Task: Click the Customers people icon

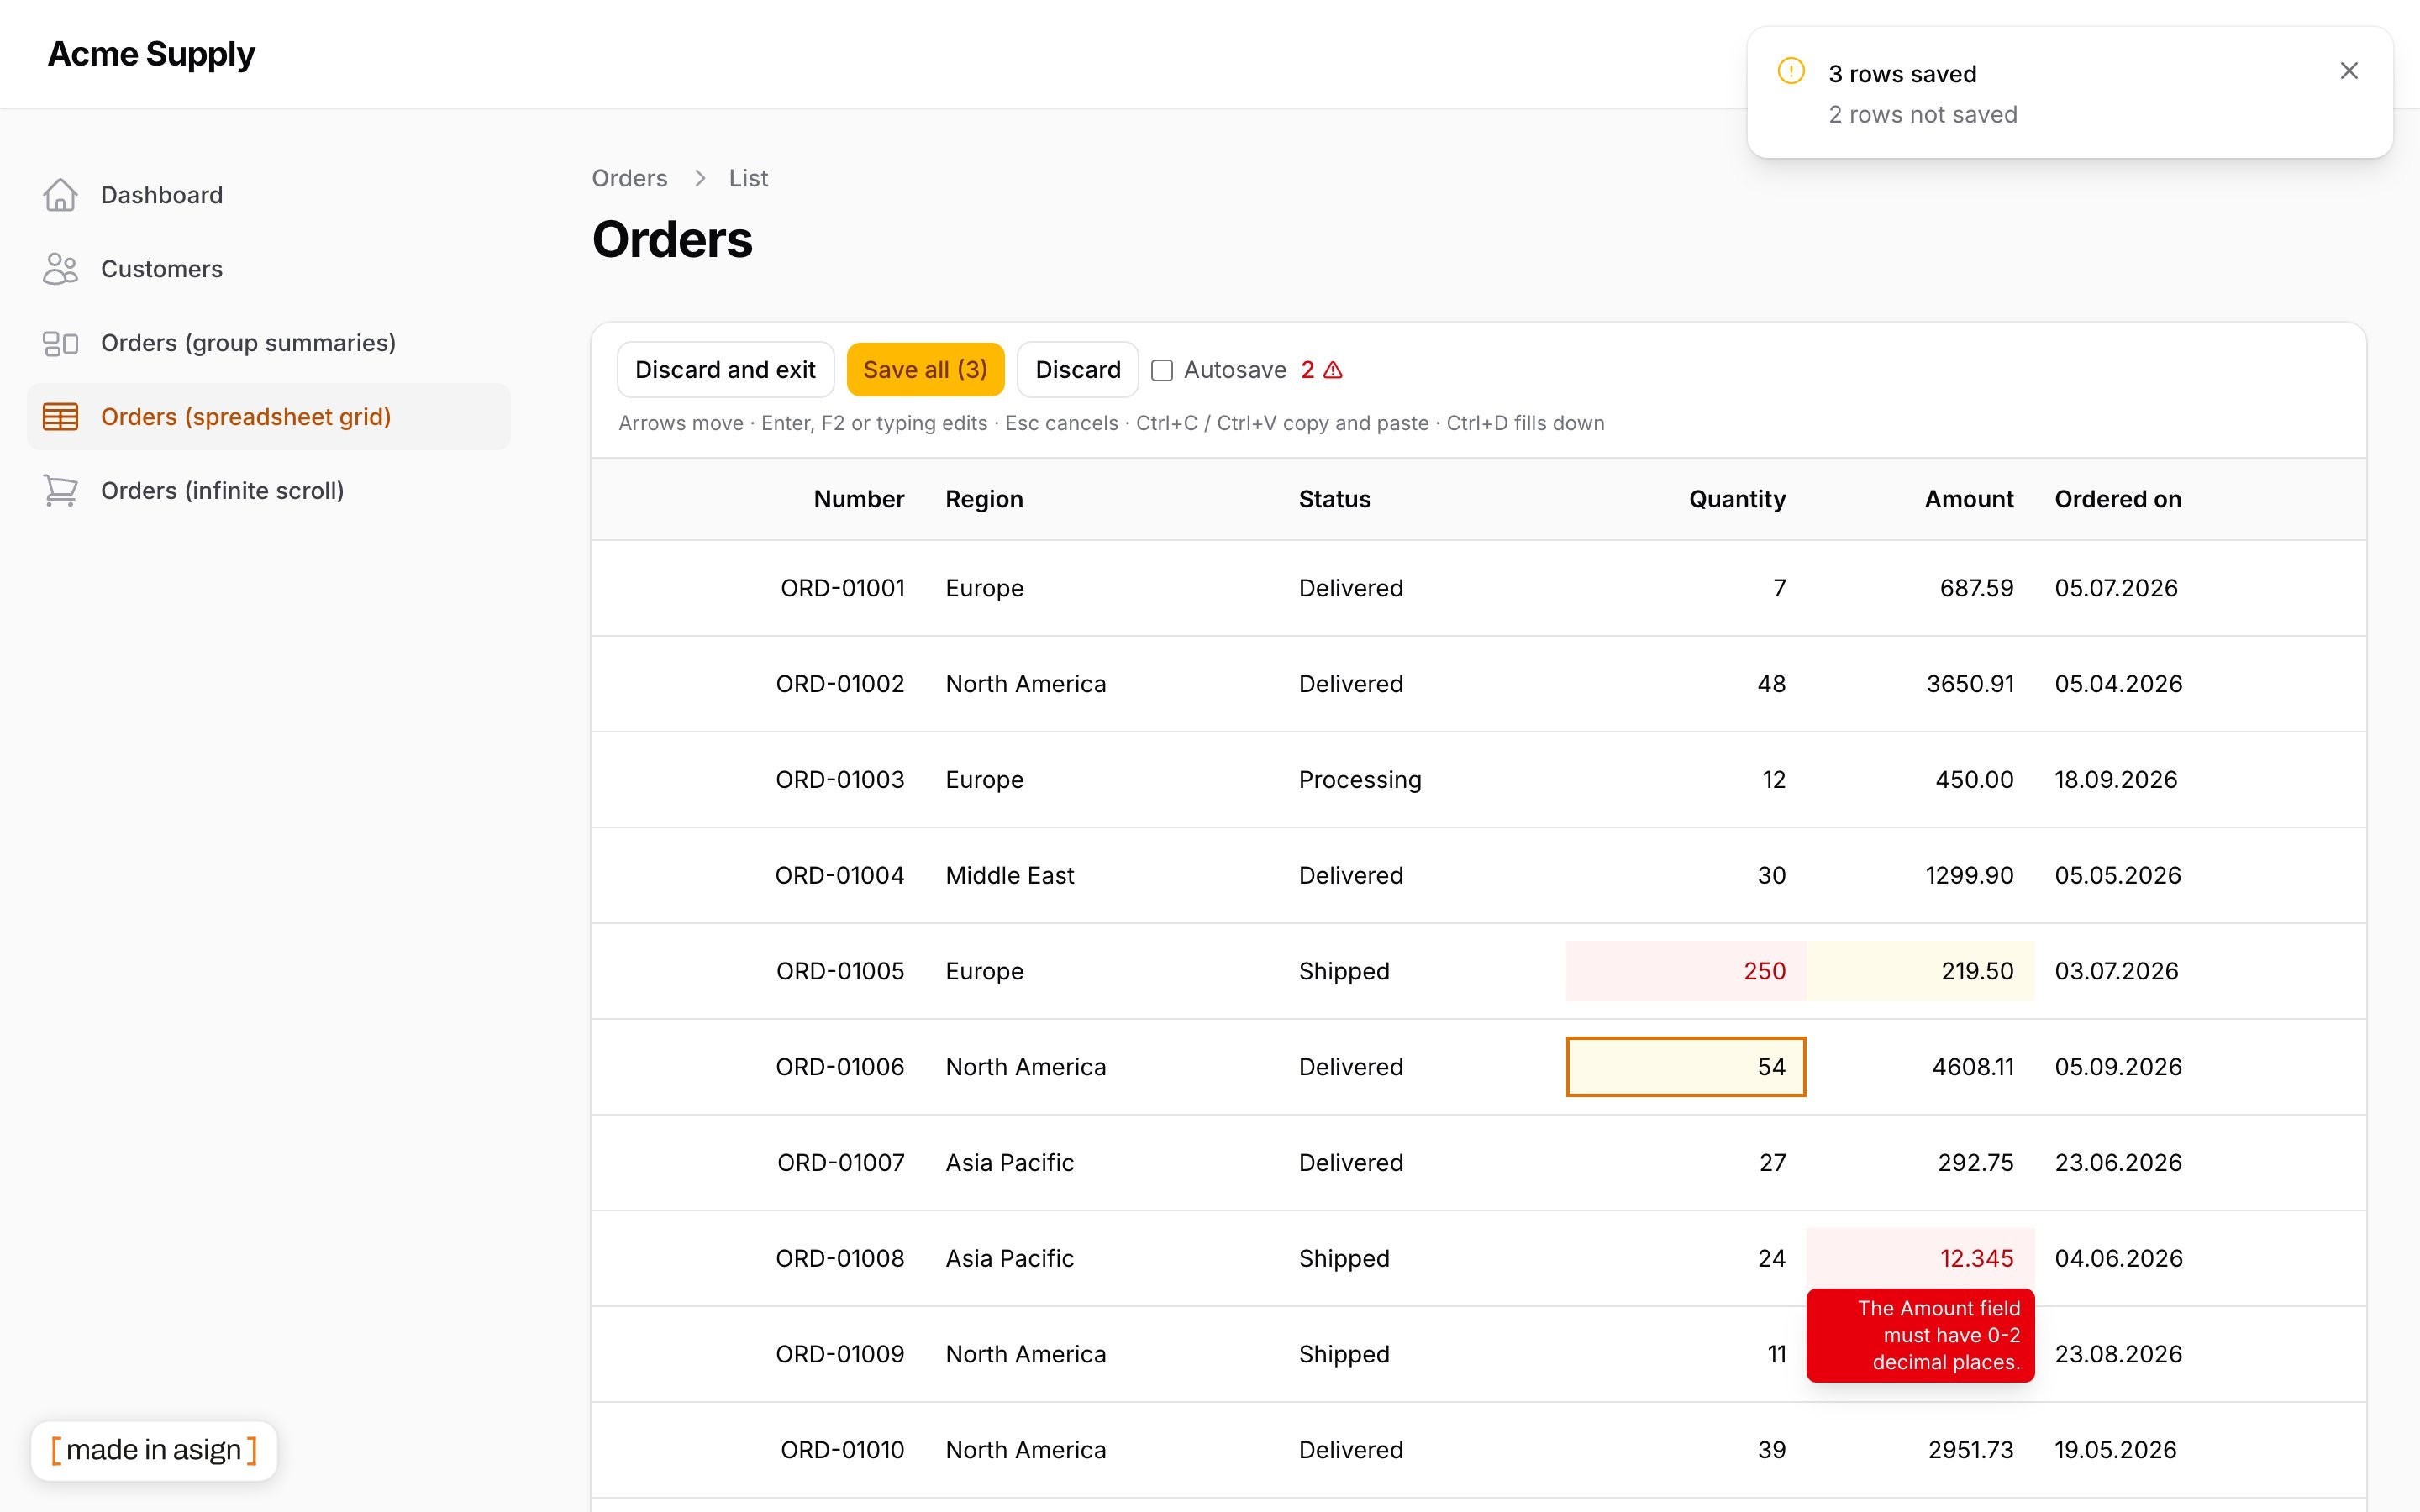Action: point(60,269)
